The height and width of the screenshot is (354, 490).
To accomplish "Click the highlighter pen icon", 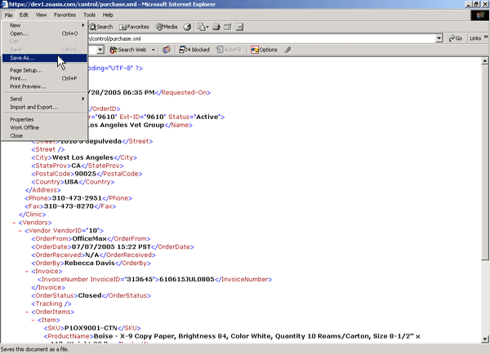I will pyautogui.click(x=287, y=50).
